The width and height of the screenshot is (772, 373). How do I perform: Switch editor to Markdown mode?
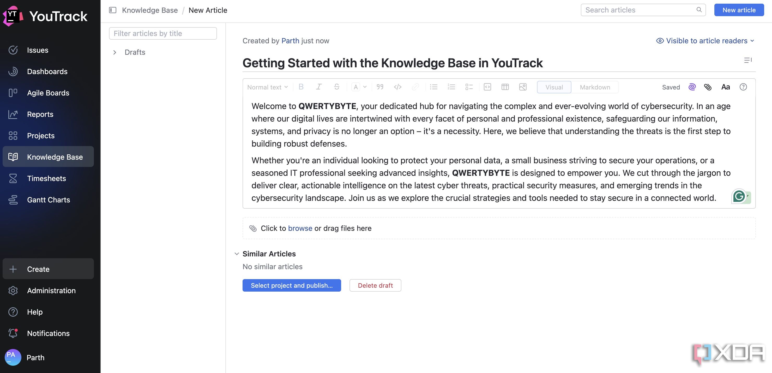click(595, 87)
